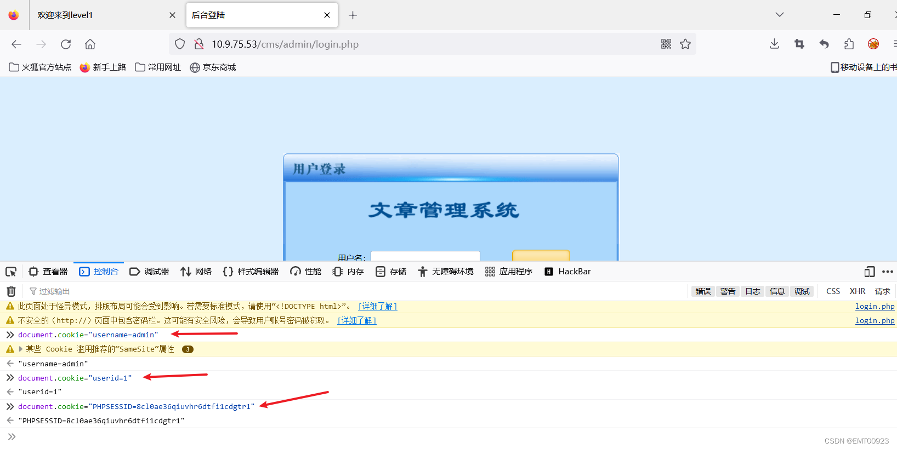
Task: Toggle the 调试 console filter
Action: 802,291
